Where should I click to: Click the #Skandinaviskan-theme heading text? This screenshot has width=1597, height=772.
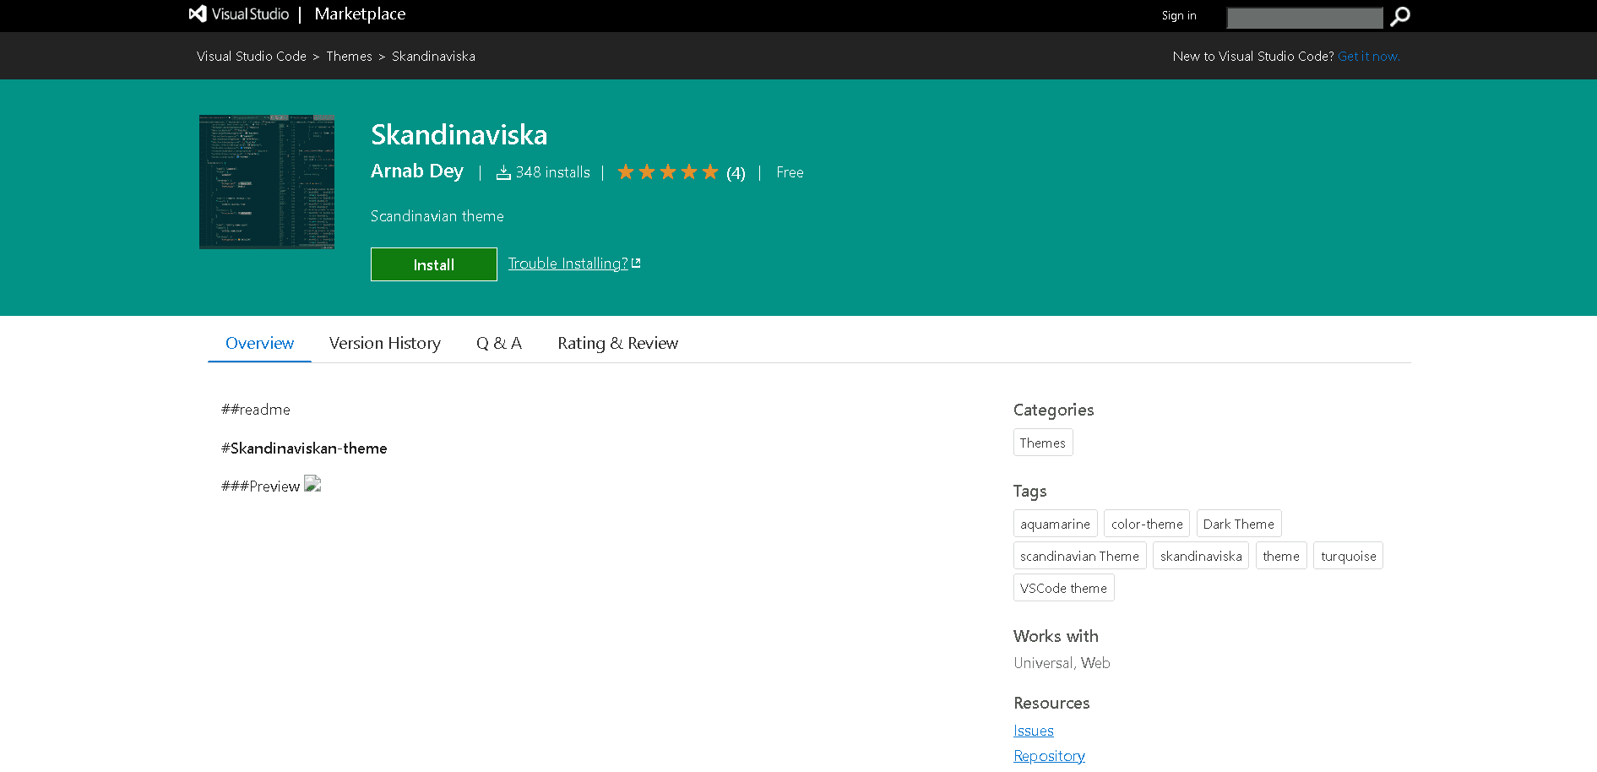[x=304, y=449]
